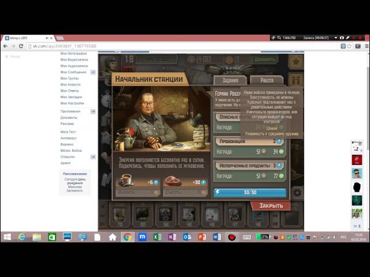Screen dimensions: 370x277
Task: Open Приложения menu item
Action: pos(71,111)
